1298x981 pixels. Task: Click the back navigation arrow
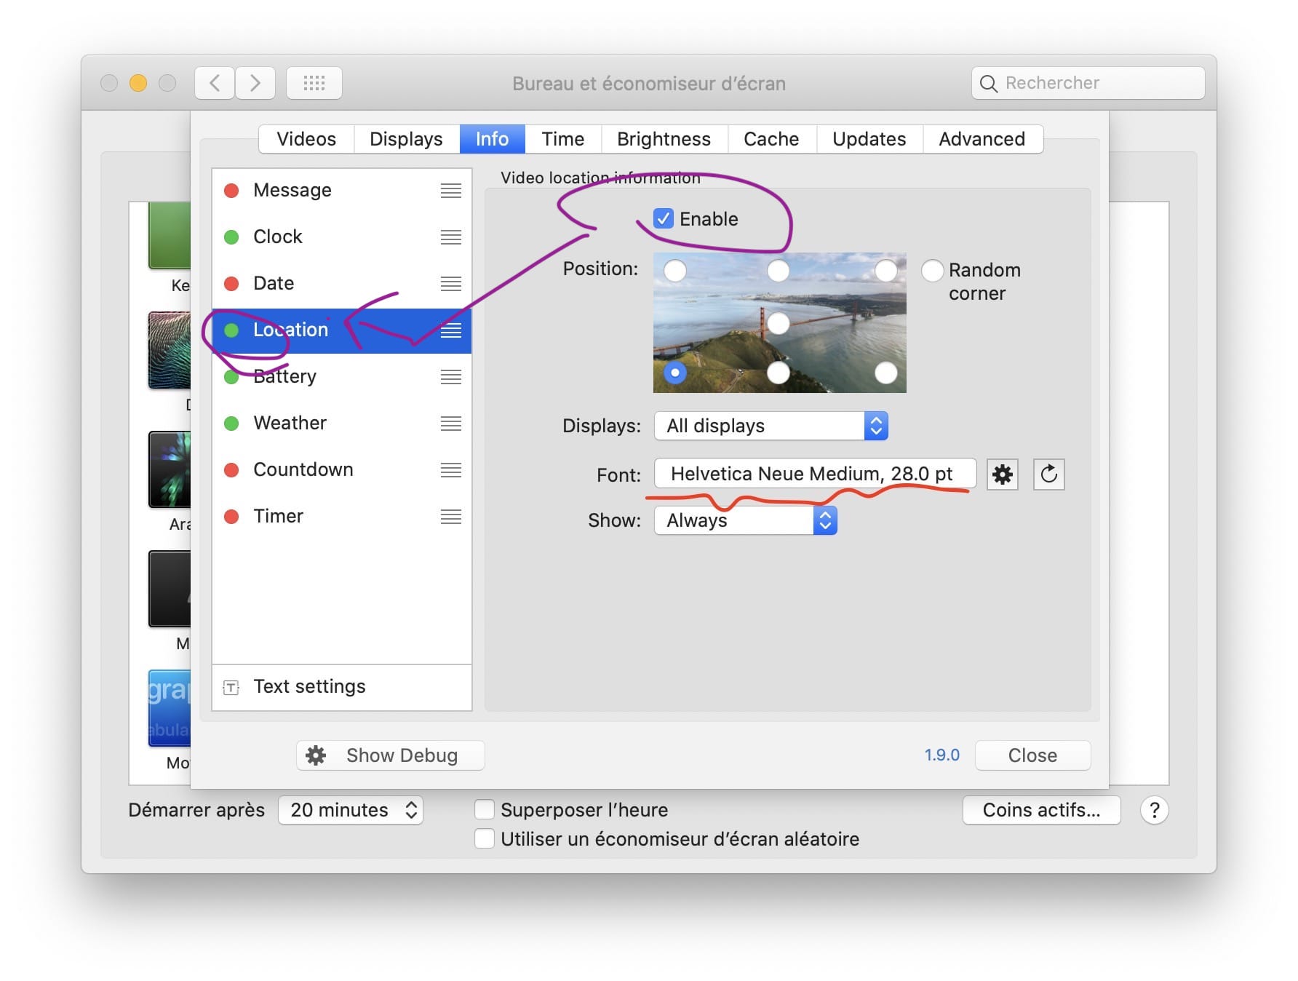tap(215, 83)
